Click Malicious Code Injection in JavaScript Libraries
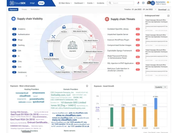 pyautogui.click(x=118, y=70)
